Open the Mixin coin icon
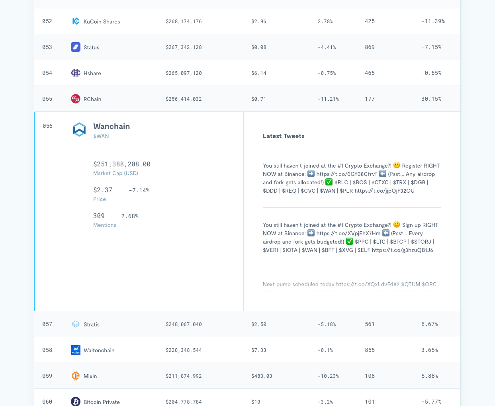The width and height of the screenshot is (495, 406). [x=76, y=376]
